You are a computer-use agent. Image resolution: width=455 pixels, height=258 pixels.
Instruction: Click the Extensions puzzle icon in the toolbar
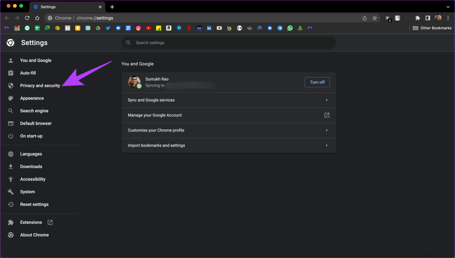(x=417, y=18)
